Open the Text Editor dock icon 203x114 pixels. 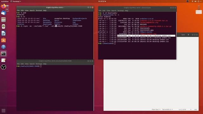[x=3, y=60]
